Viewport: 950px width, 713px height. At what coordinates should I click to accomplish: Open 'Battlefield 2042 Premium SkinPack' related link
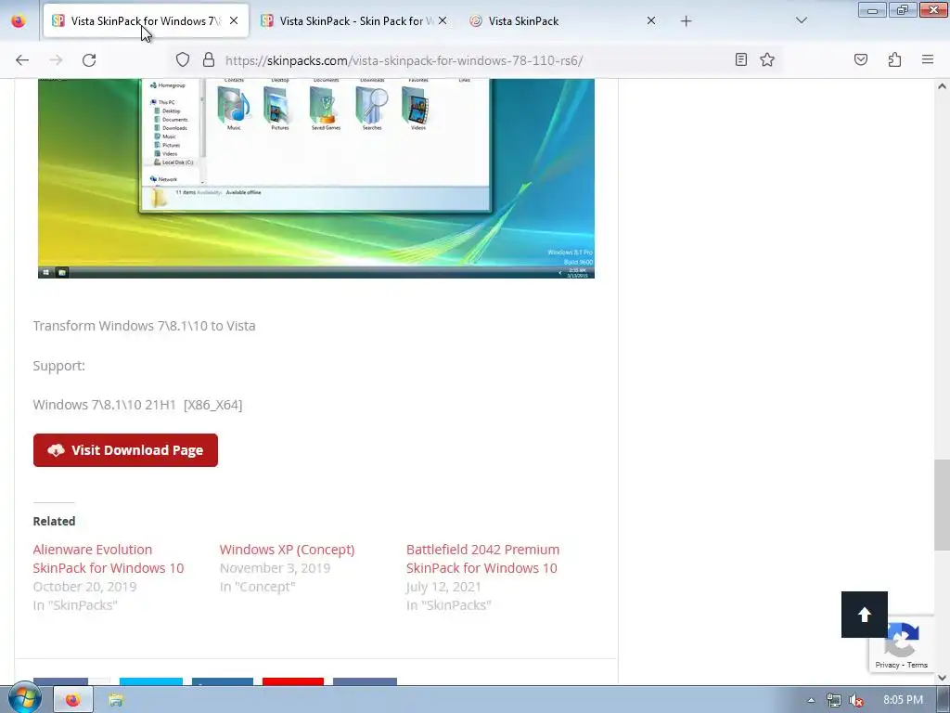(482, 558)
